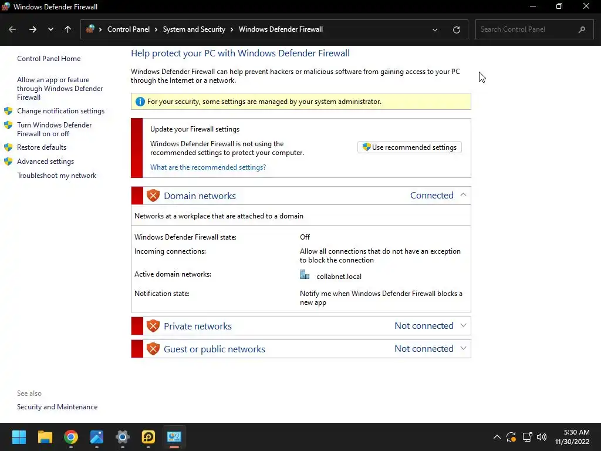
Task: Expand Private networks chevron
Action: (463, 325)
